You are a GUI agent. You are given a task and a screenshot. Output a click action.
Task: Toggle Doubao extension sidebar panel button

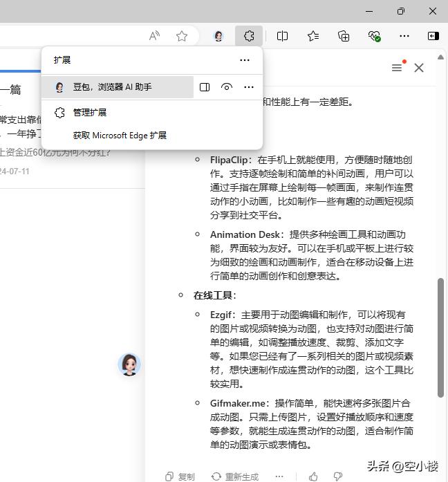pyautogui.click(x=205, y=87)
